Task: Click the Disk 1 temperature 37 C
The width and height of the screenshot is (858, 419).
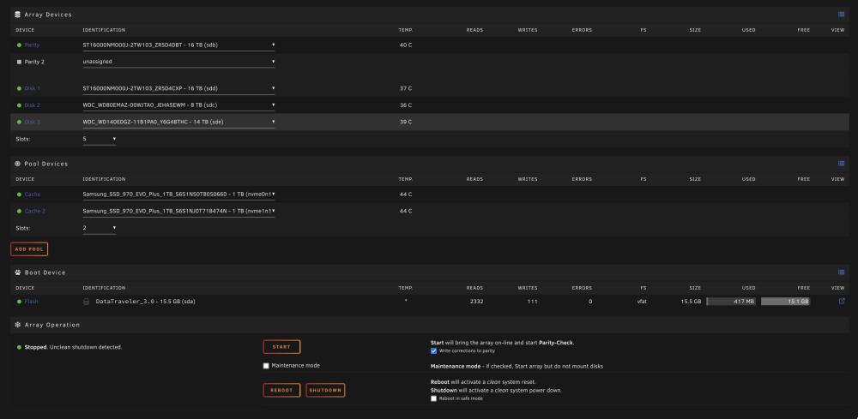Action: [406, 88]
